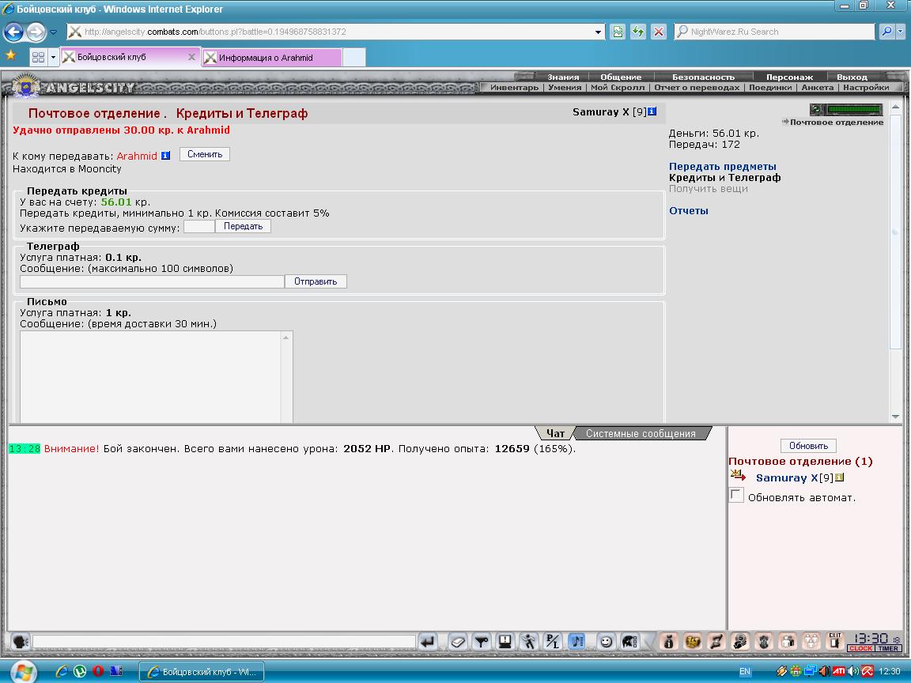
Task: Click info icon in Samuray X room list
Action: pos(840,477)
